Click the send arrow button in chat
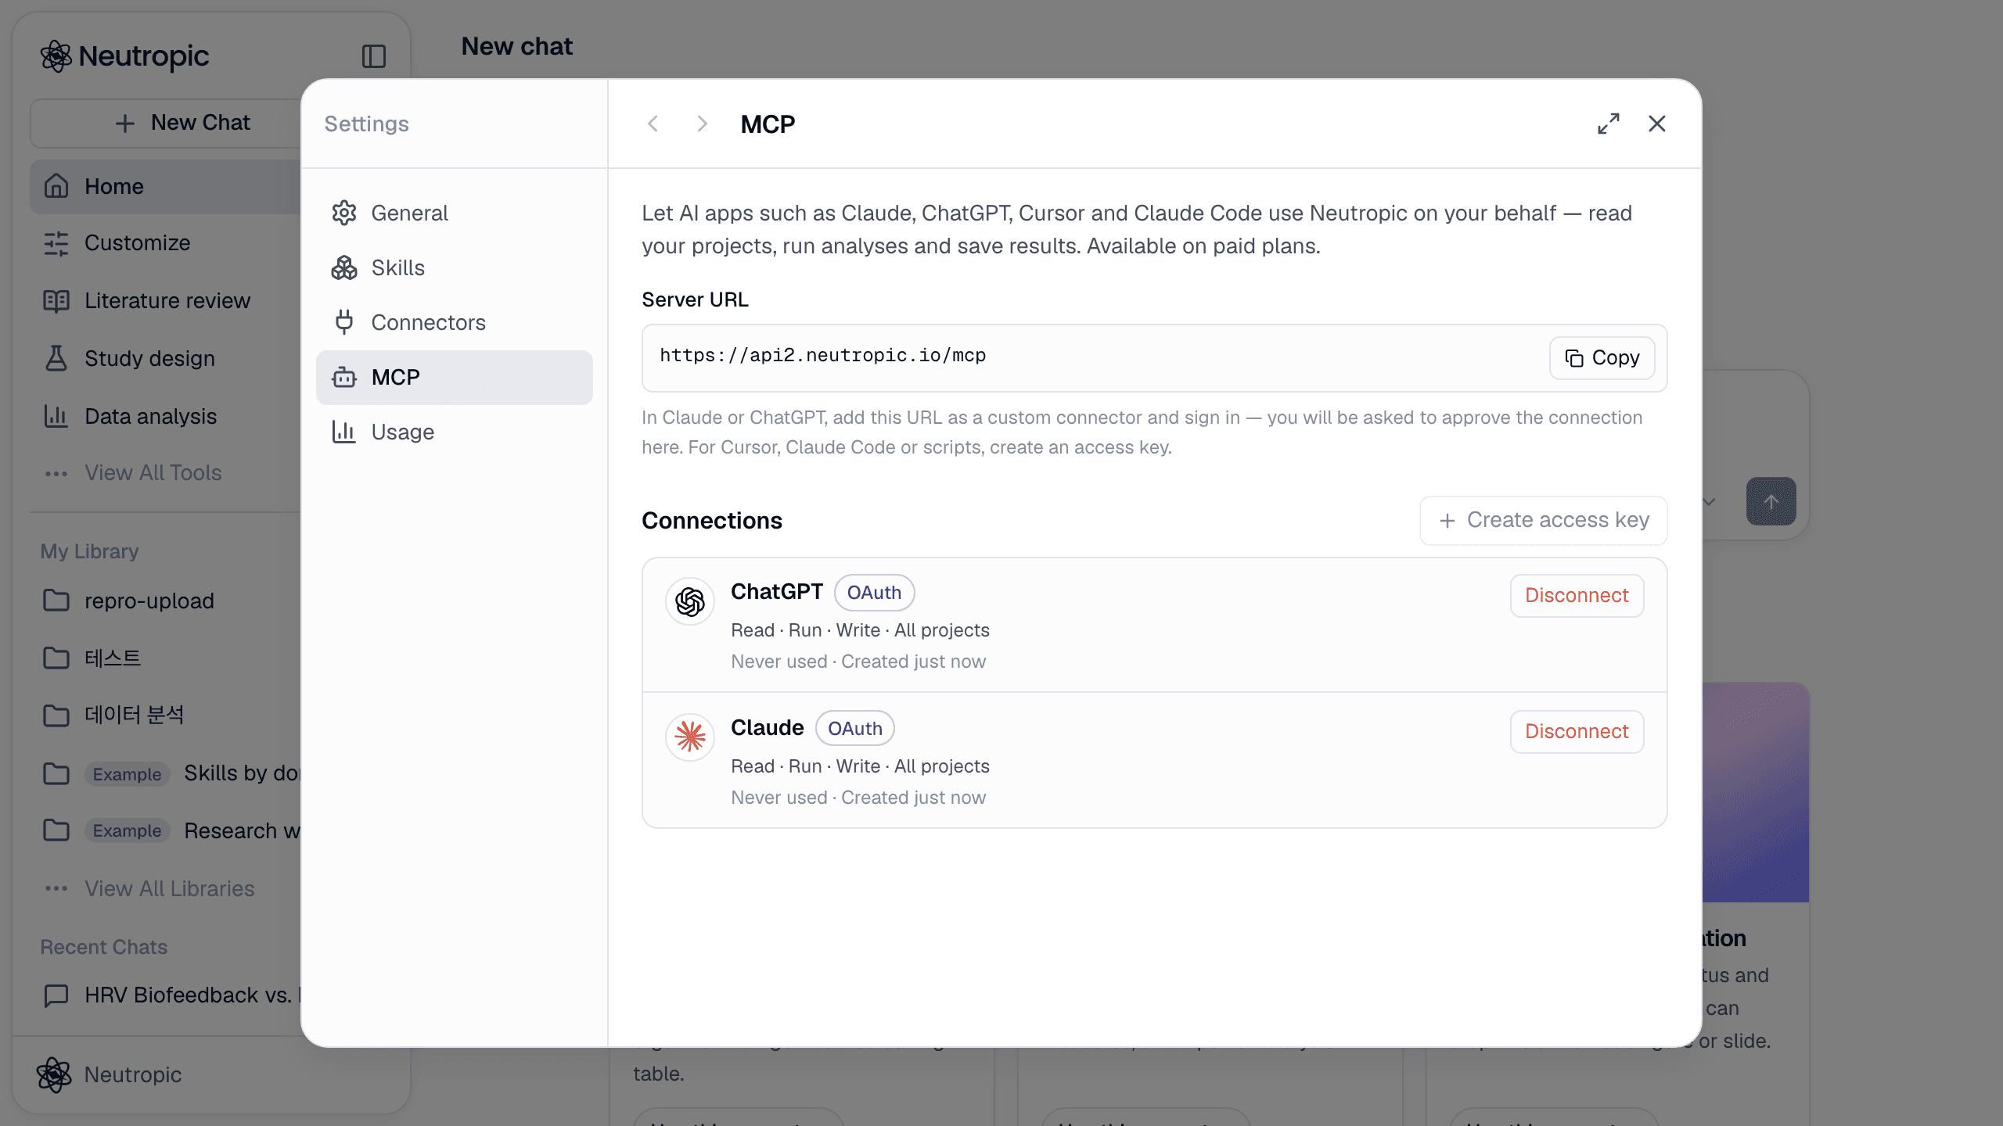This screenshot has width=2003, height=1126. click(1771, 501)
